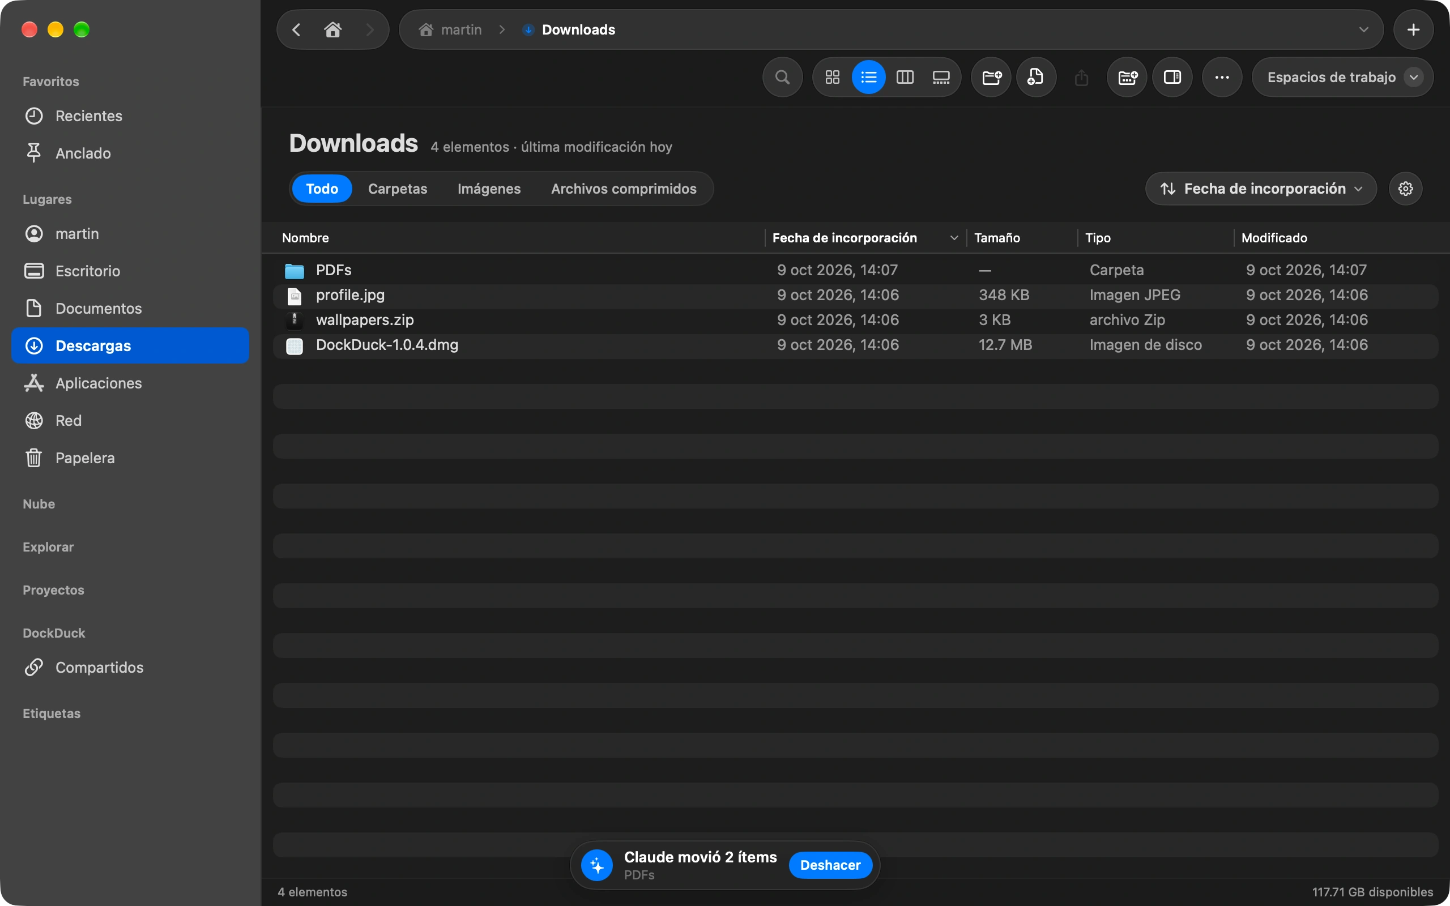Viewport: 1450px width, 906px height.
Task: Expand the Proyectos sidebar section
Action: (x=53, y=590)
